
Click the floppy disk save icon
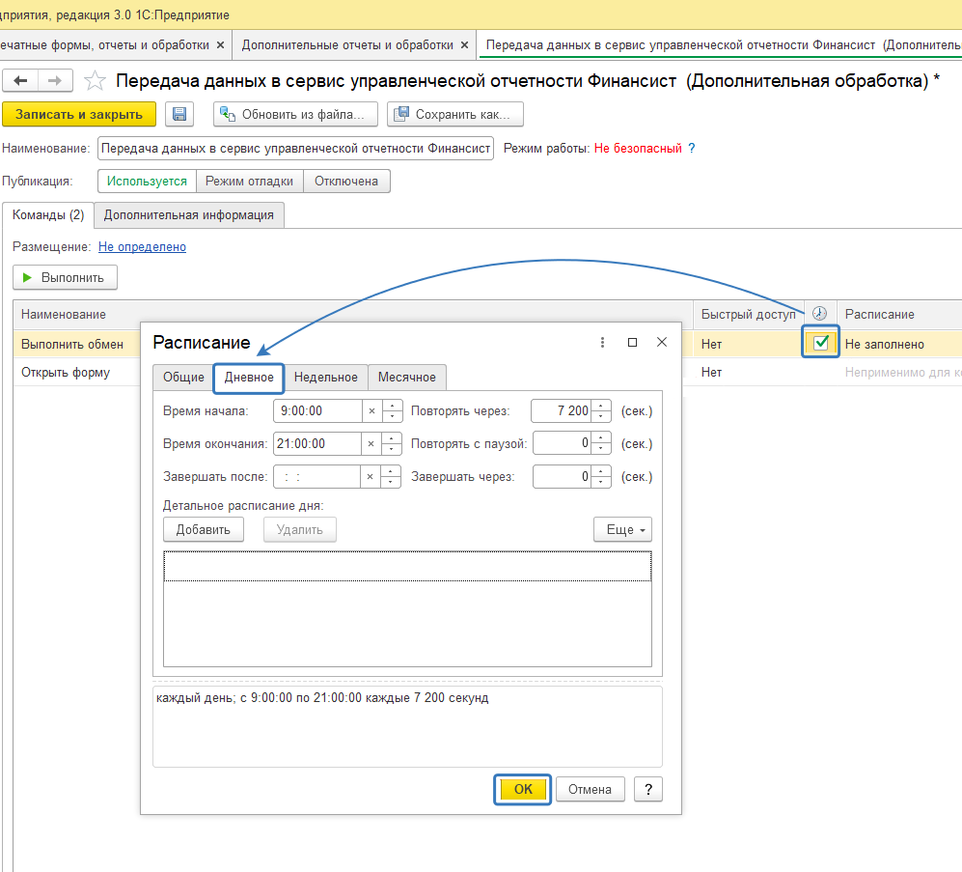[179, 114]
